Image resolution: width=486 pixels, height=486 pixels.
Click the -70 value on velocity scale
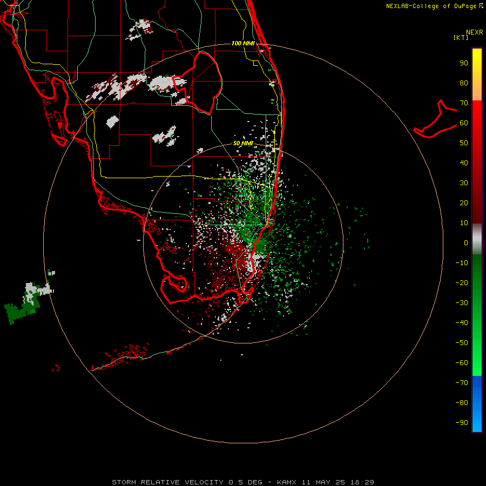coord(462,382)
